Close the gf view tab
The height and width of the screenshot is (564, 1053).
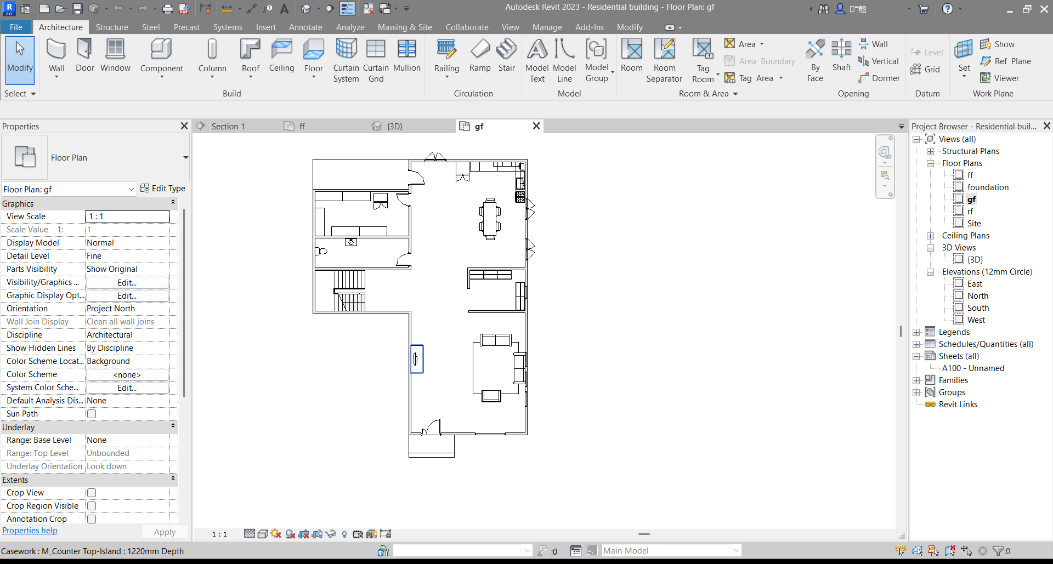click(x=536, y=126)
